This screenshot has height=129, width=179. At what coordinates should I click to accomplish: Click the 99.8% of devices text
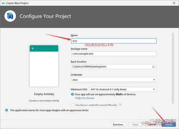pyautogui.click(x=126, y=94)
